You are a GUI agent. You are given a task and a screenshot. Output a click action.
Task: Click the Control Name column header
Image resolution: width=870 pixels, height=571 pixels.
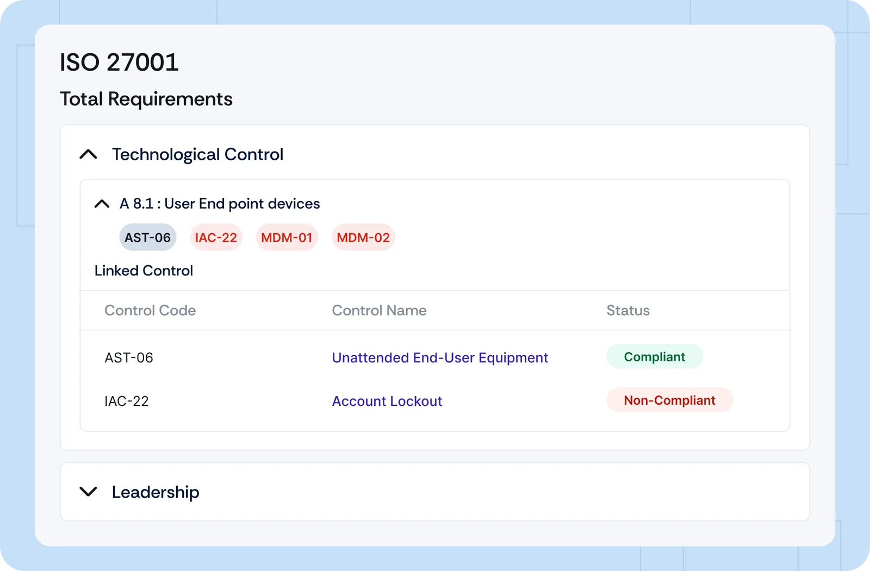coord(379,310)
